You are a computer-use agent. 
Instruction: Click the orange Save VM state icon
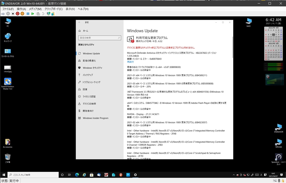click(22, 14)
